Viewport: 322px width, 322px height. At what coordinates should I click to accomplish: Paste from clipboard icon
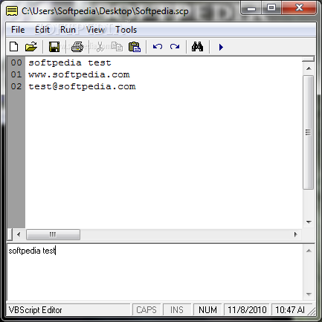pos(135,47)
